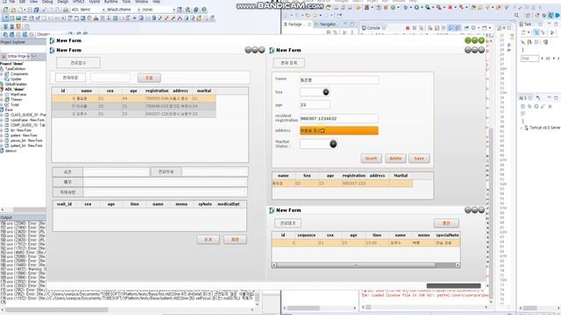This screenshot has height=315, width=561.
Task: Select Components node in Project Explorer
Action: [x=19, y=73]
